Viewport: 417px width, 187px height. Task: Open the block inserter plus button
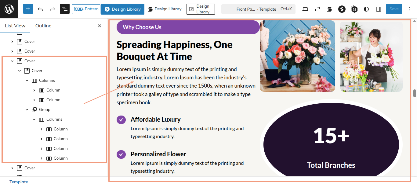click(28, 9)
